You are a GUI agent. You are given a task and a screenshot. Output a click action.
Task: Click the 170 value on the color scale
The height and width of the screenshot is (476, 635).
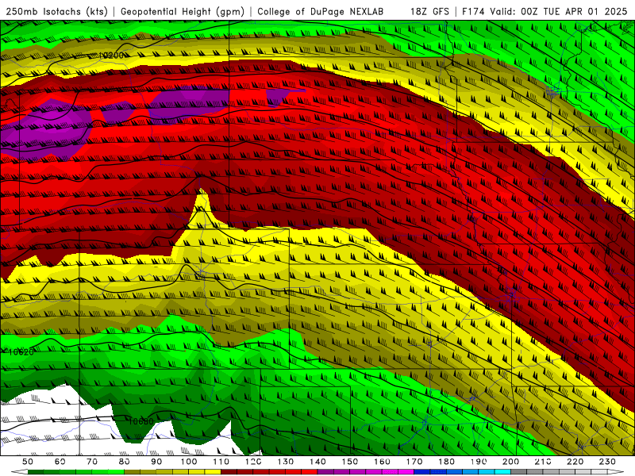click(414, 462)
